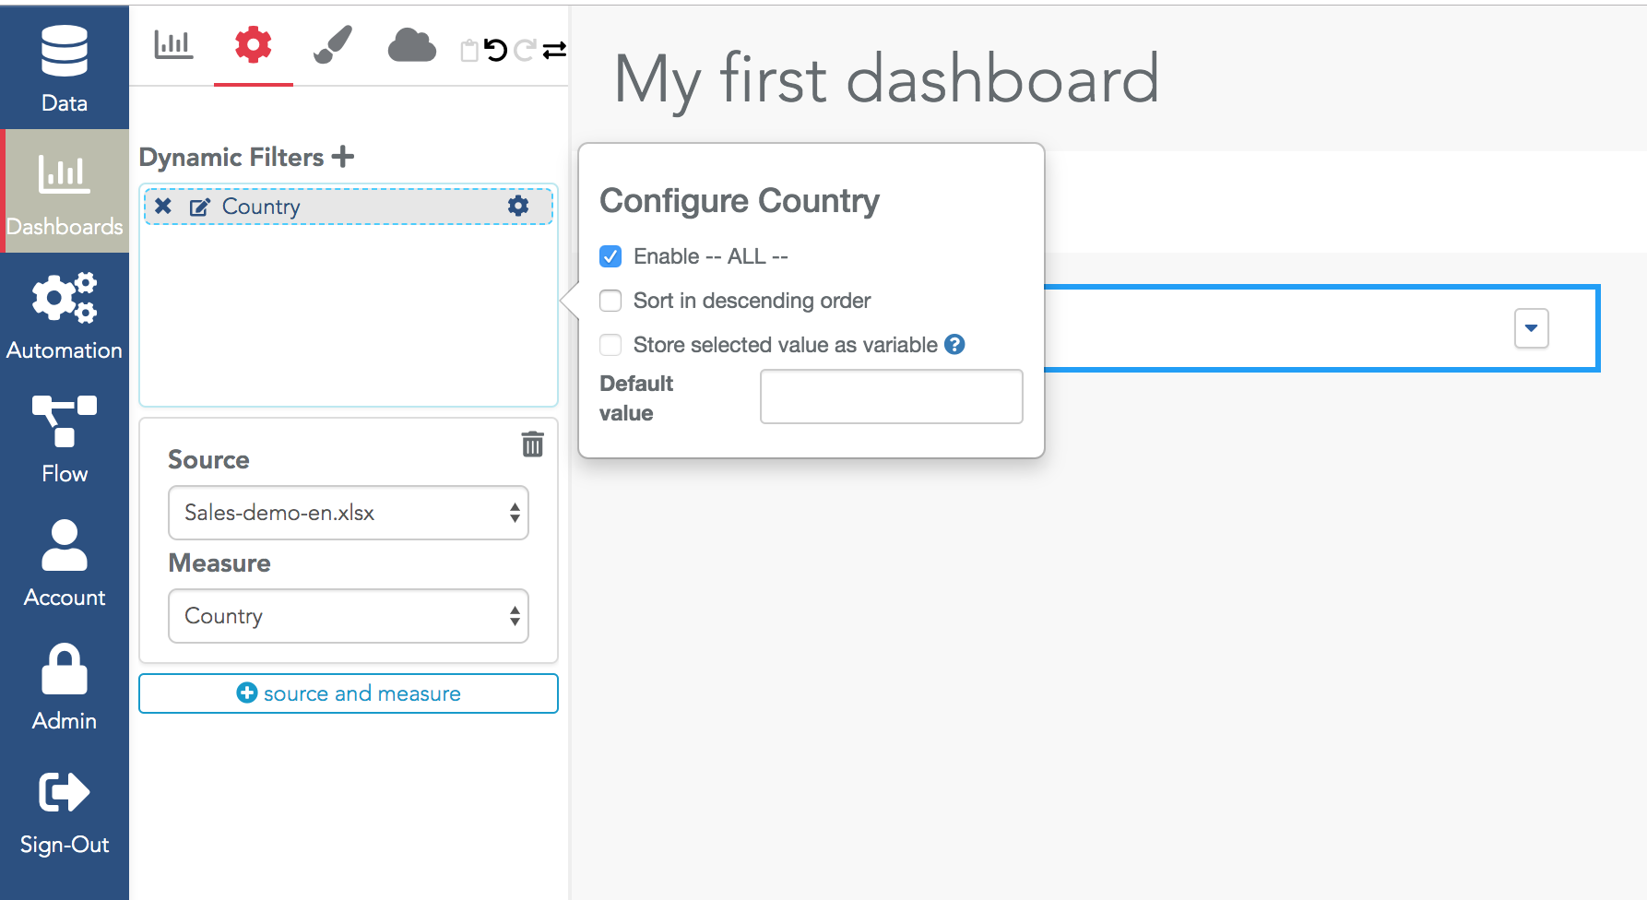
Task: Click the Configure Country heading
Action: (x=740, y=201)
